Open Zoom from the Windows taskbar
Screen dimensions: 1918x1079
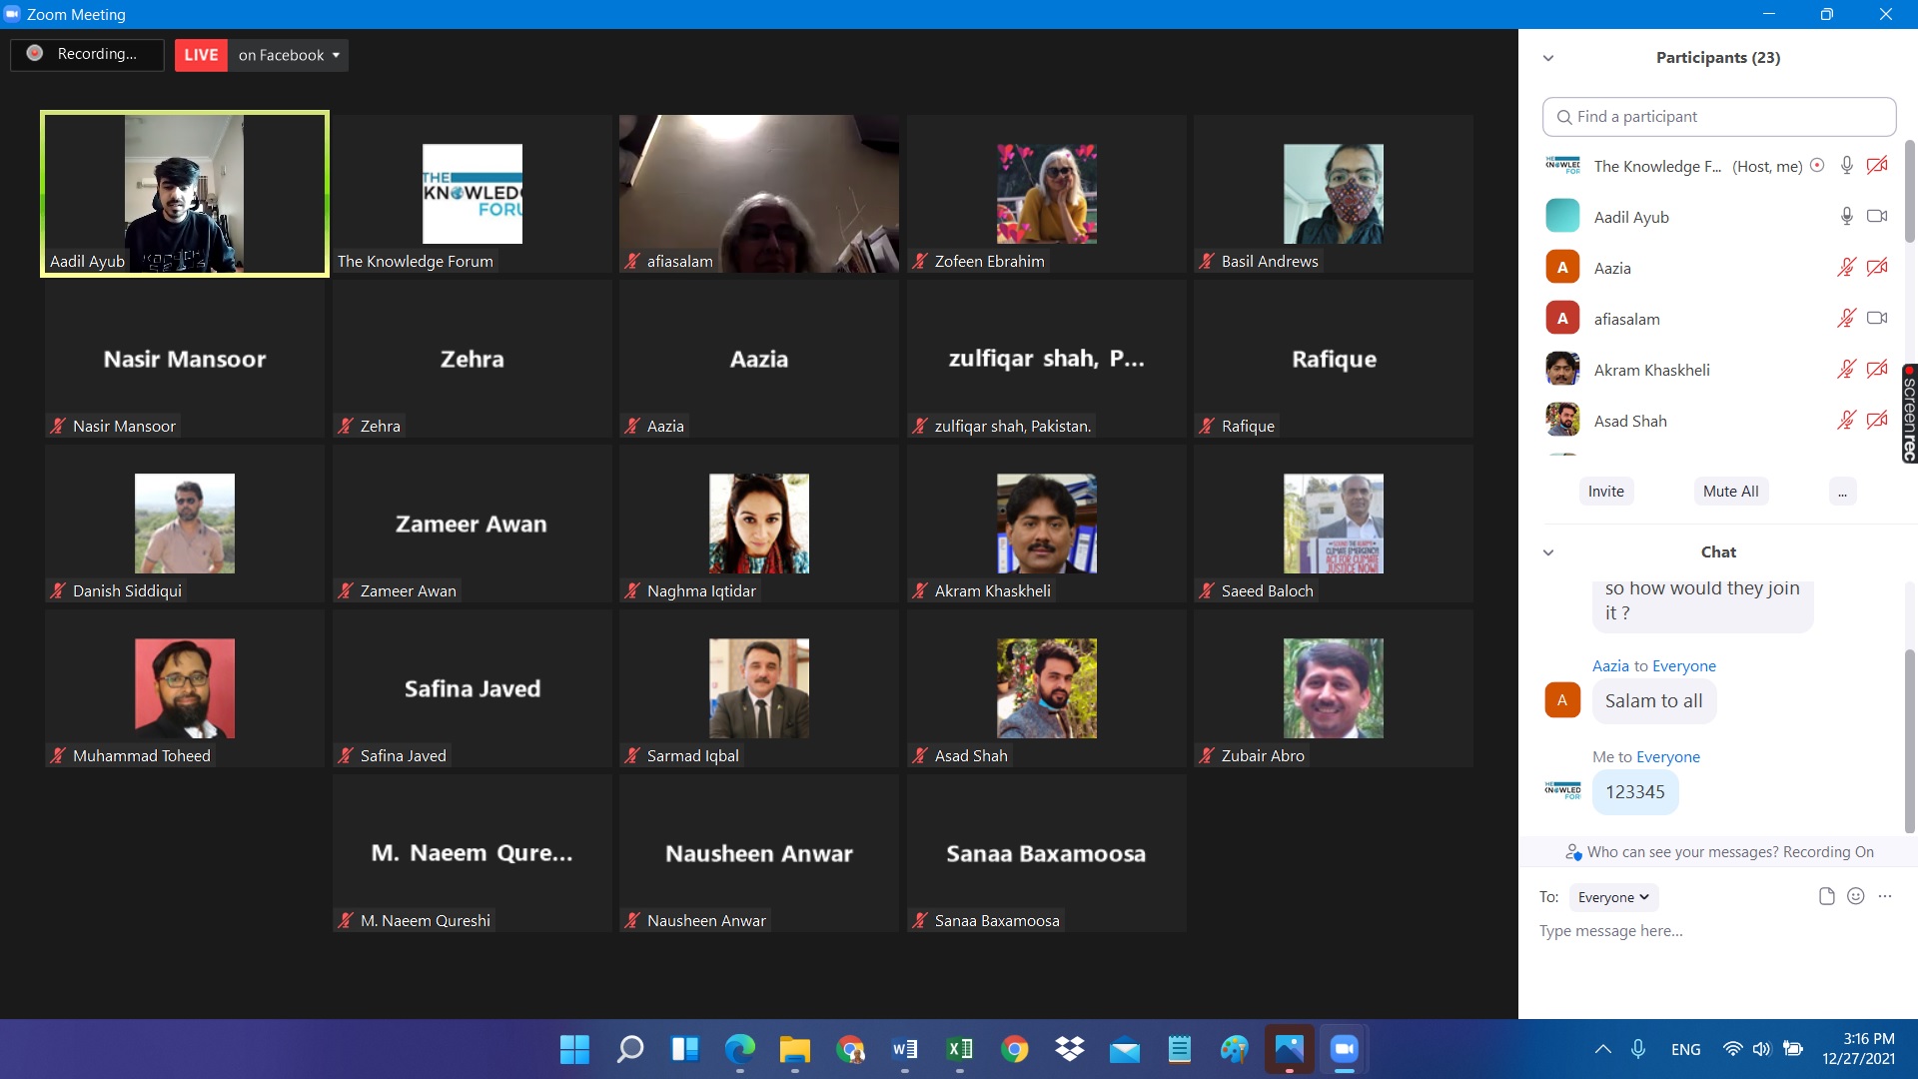pyautogui.click(x=1344, y=1049)
